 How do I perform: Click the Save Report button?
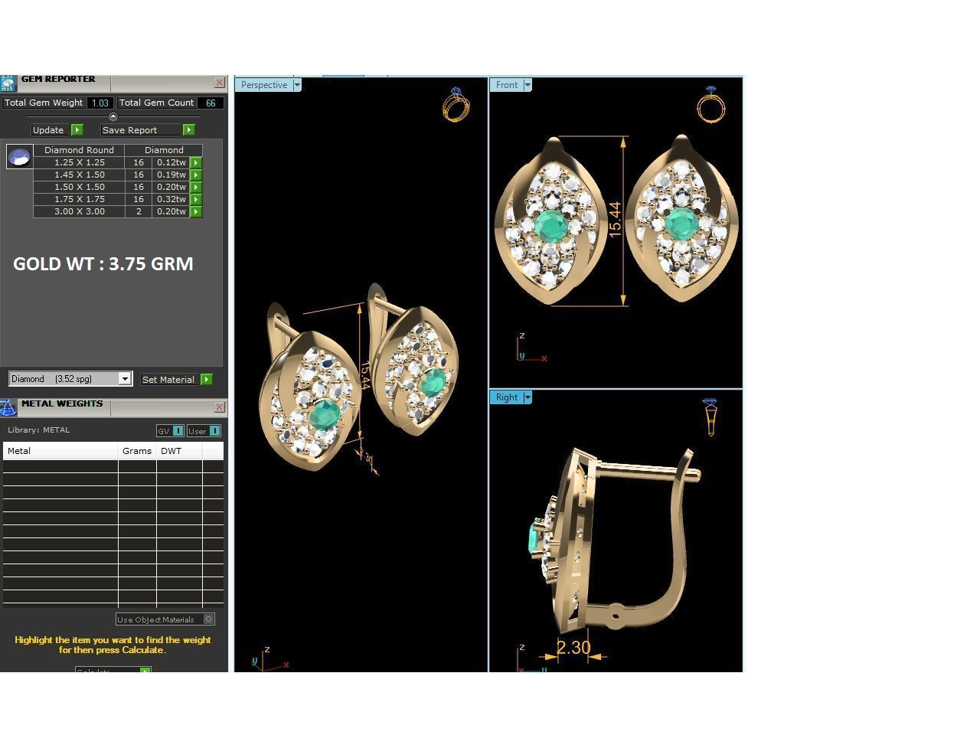[142, 130]
